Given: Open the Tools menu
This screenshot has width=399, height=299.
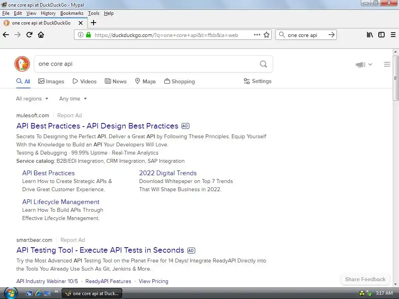Looking at the screenshot, I should tap(94, 13).
